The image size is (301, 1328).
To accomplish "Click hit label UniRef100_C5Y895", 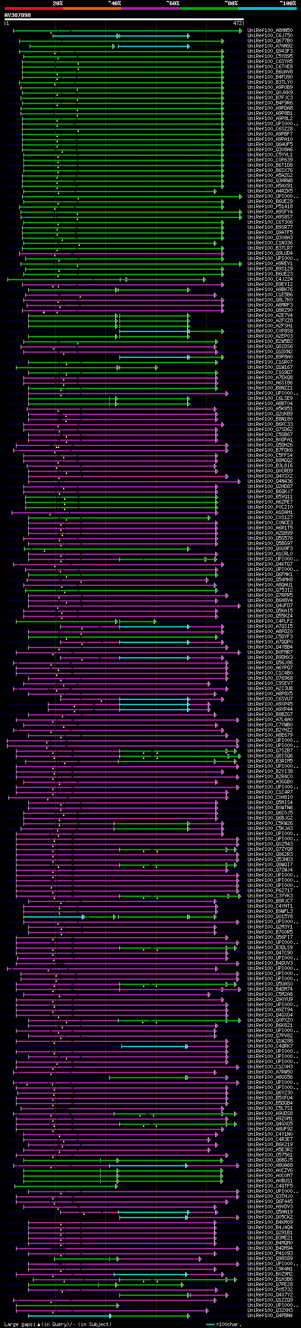I will tap(269, 57).
